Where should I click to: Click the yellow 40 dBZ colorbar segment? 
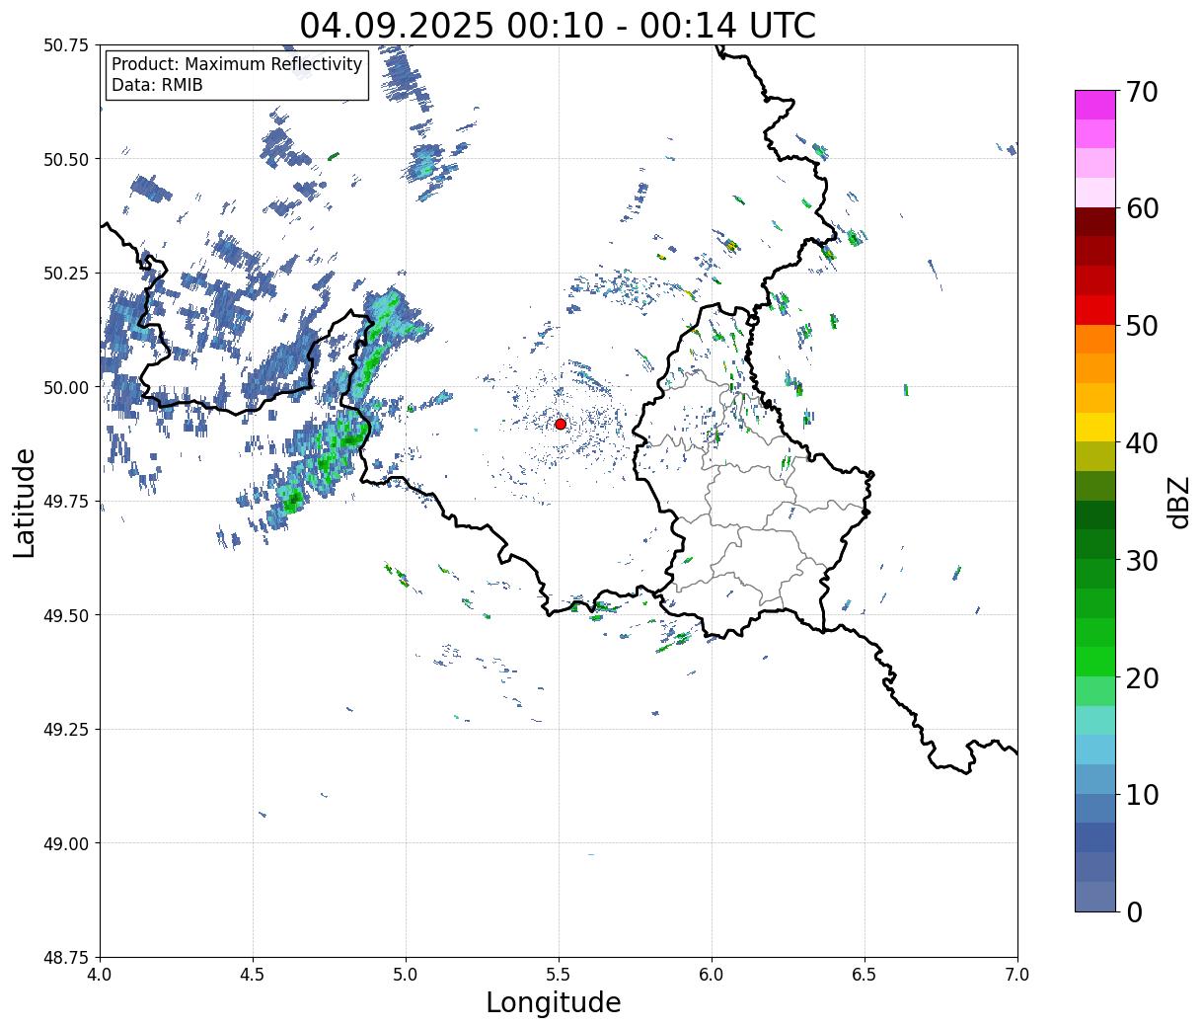tap(1095, 427)
